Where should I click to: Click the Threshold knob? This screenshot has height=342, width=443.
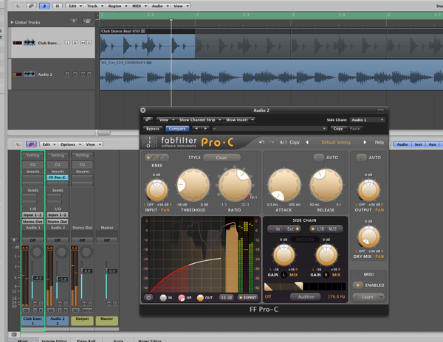[193, 184]
